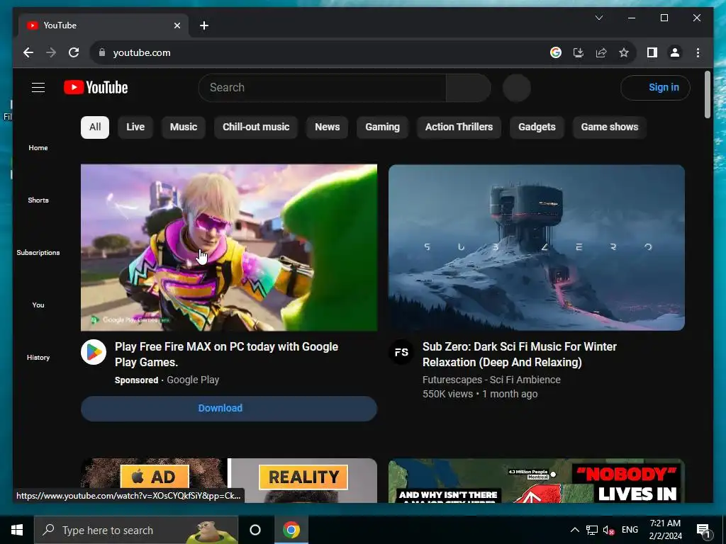Click the taskbar clock showing 7:21 AM
The width and height of the screenshot is (726, 544).
[665, 530]
